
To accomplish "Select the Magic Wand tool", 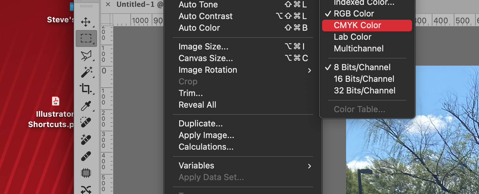I will pyautogui.click(x=86, y=72).
